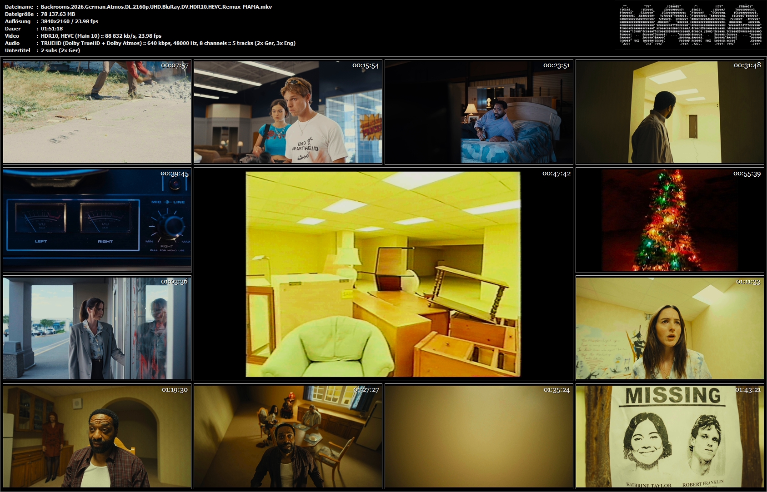Viewport: 767px width, 492px height.
Task: Open the large yellow room frame 00:47:42
Action: coord(383,274)
